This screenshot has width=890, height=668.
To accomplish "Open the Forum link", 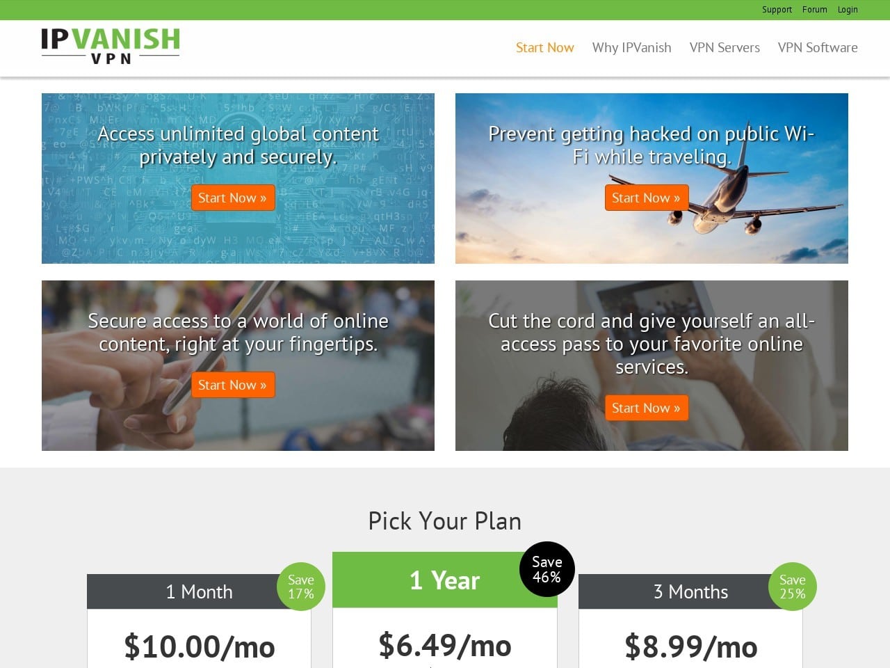I will click(814, 10).
